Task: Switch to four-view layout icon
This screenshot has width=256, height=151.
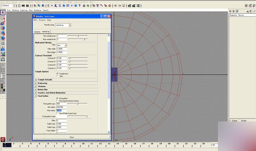Action: coord(3,70)
